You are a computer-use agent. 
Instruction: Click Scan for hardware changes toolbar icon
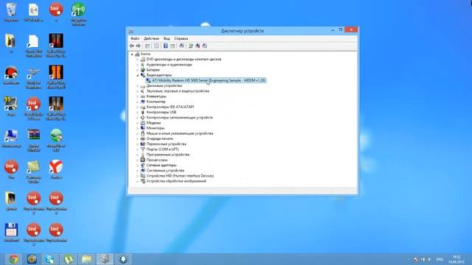tap(181, 46)
